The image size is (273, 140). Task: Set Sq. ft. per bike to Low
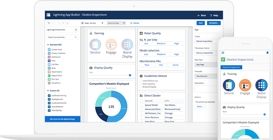pyautogui.click(x=146, y=43)
